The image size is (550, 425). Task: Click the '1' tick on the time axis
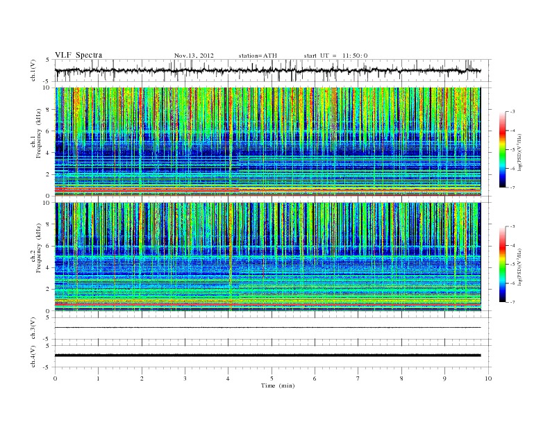click(x=98, y=378)
